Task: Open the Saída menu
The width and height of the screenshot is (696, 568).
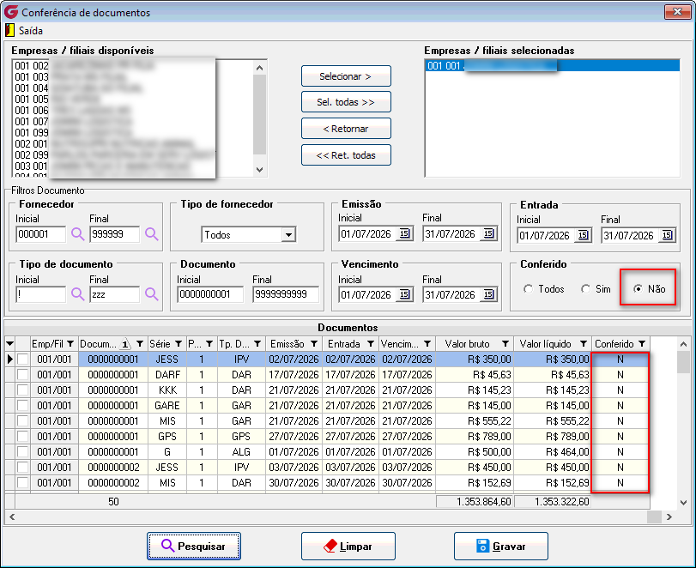Action: click(x=31, y=31)
